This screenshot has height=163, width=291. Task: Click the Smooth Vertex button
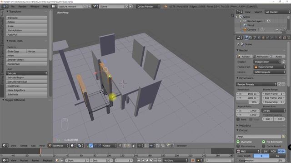[x=27, y=60]
